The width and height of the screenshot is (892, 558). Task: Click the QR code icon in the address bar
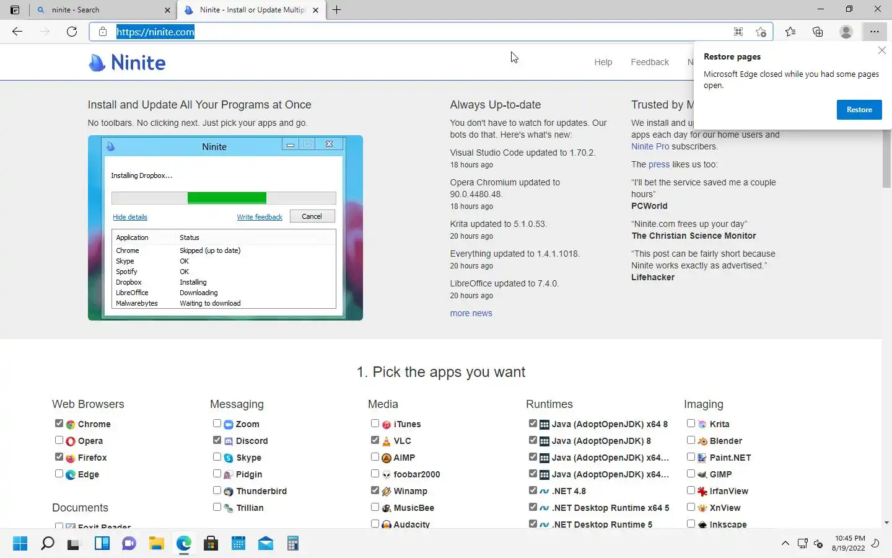(738, 32)
